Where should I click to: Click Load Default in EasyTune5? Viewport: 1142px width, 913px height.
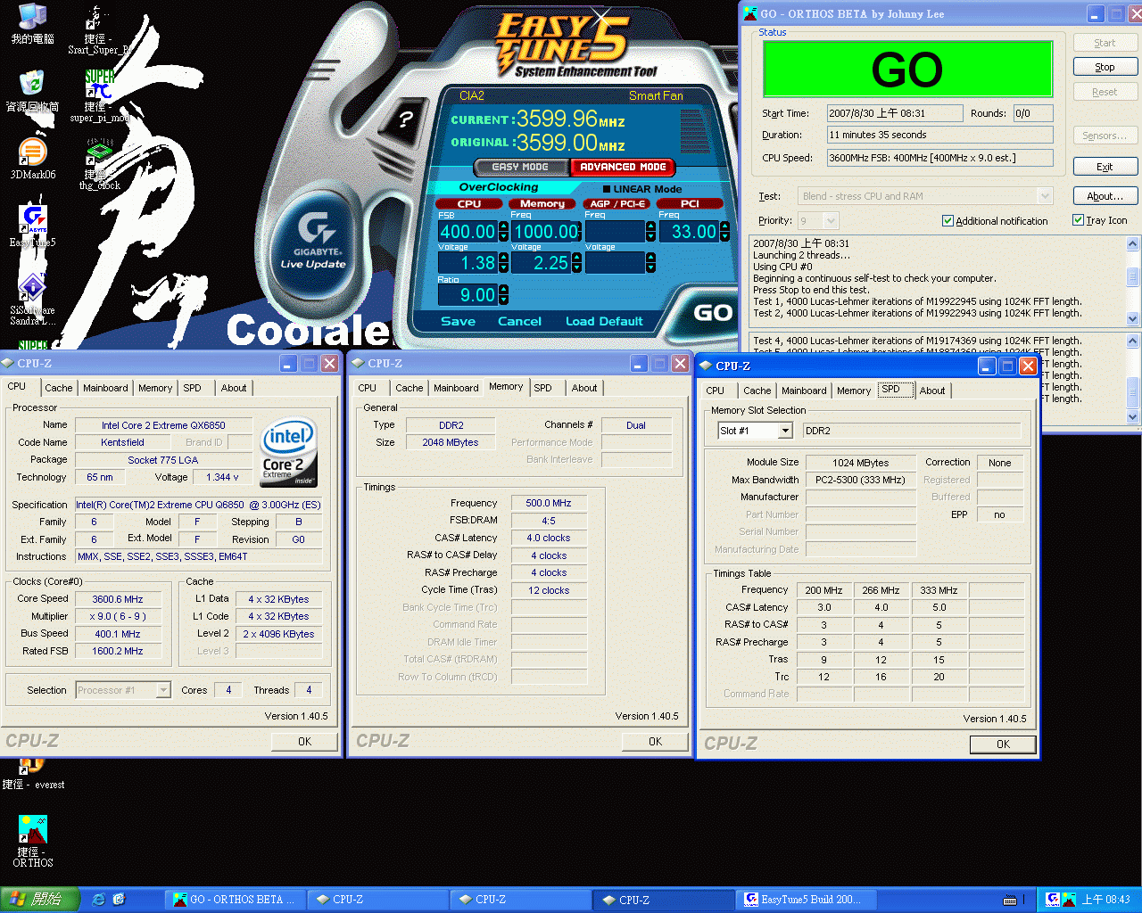(x=604, y=321)
